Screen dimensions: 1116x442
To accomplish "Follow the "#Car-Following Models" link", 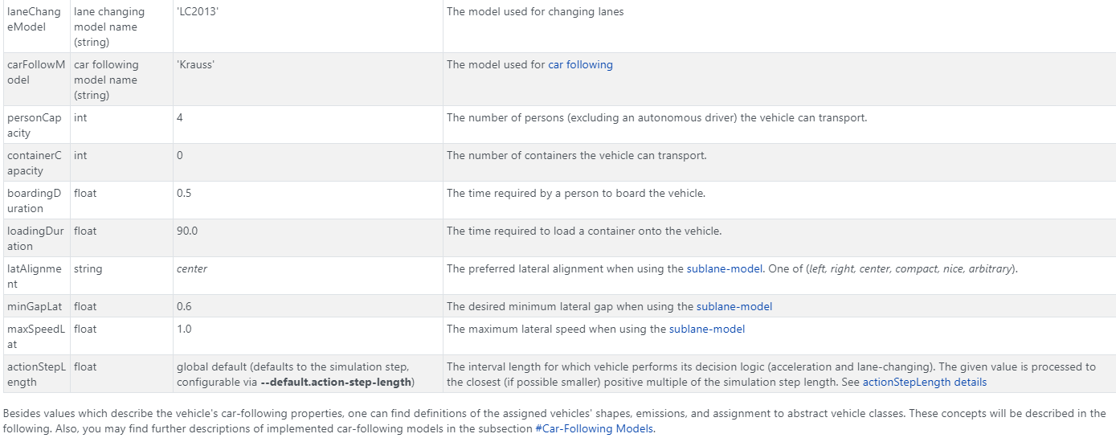I will coord(595,428).
